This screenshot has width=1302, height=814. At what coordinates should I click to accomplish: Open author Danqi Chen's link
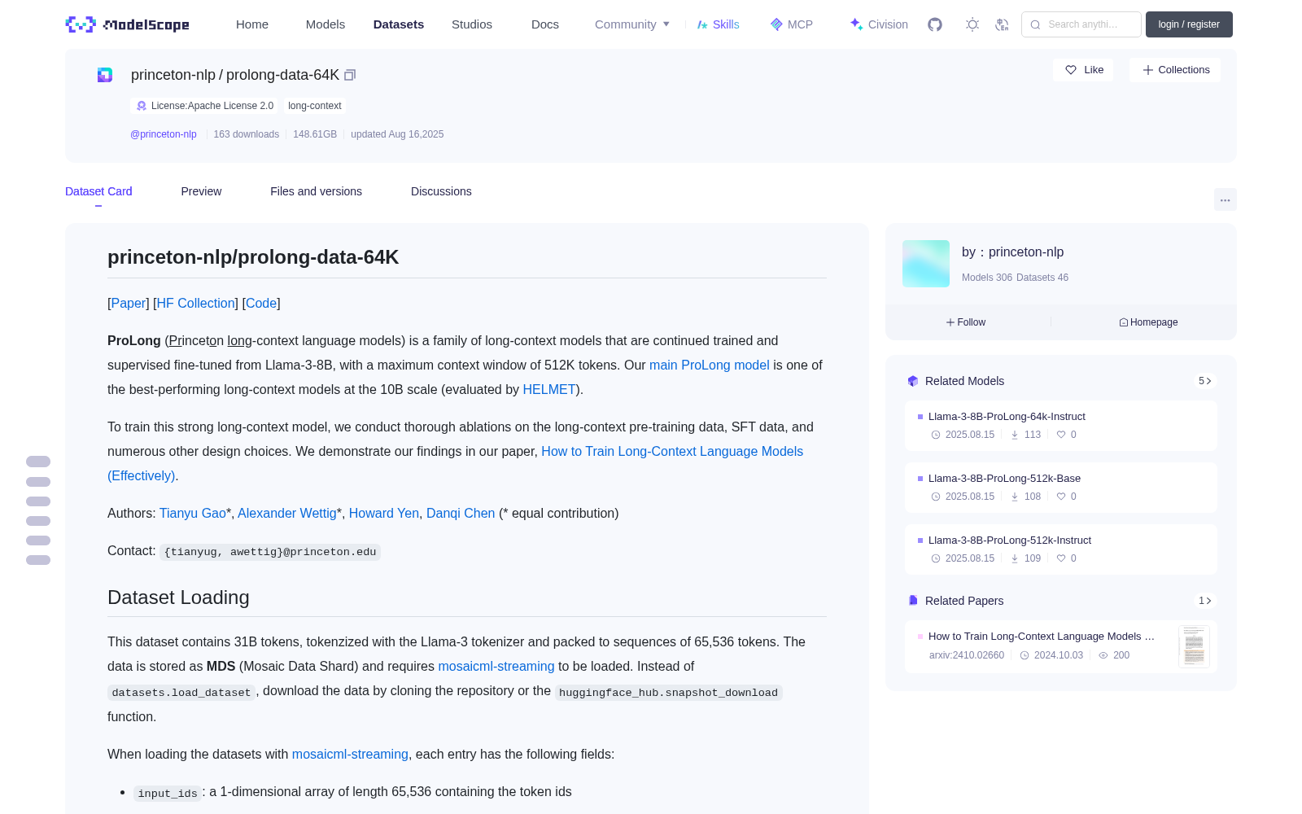(461, 513)
